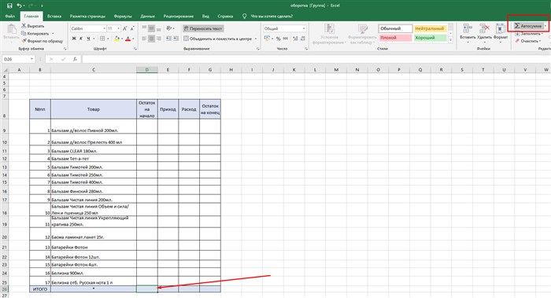This screenshot has width=551, height=298.
Task: Center text horizontally
Action: click(x=151, y=39)
